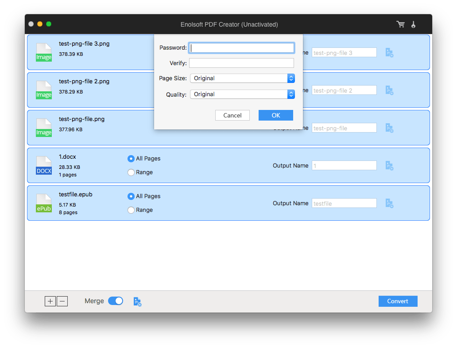The image size is (457, 348).
Task: Edit output name field for 1.docx
Action: coord(344,166)
